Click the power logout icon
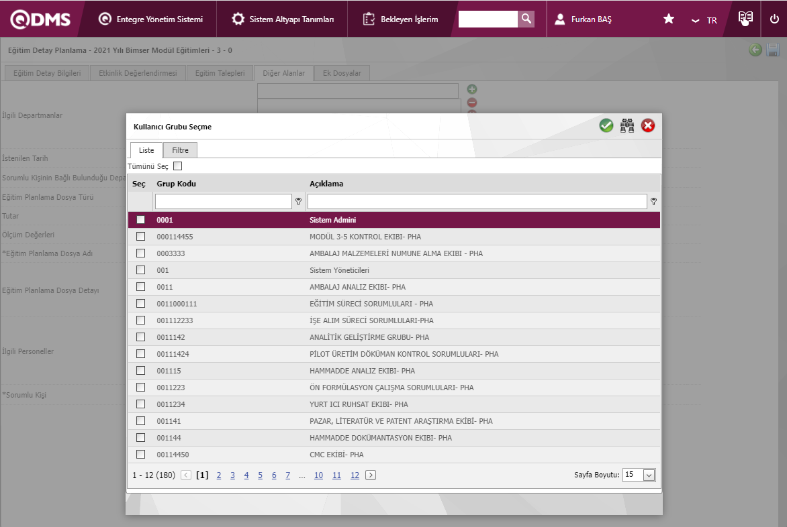The height and width of the screenshot is (527, 787). (774, 19)
